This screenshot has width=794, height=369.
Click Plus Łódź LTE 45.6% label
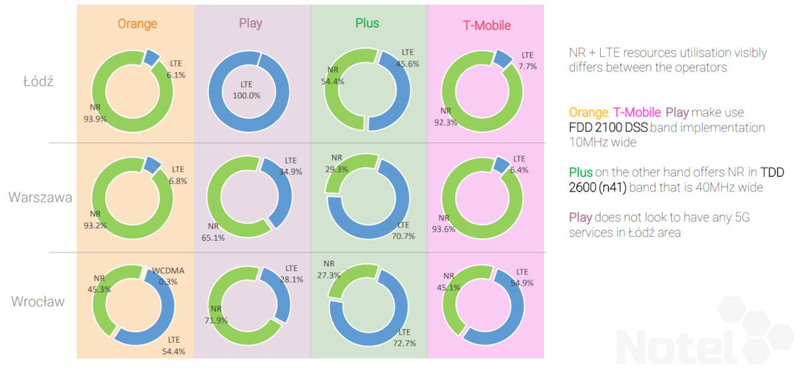click(407, 59)
